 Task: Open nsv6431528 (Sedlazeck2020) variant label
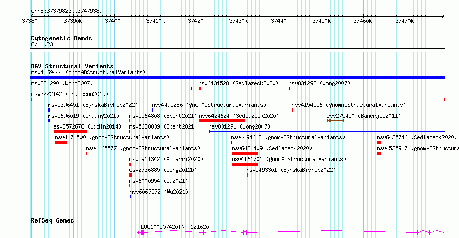(238, 84)
